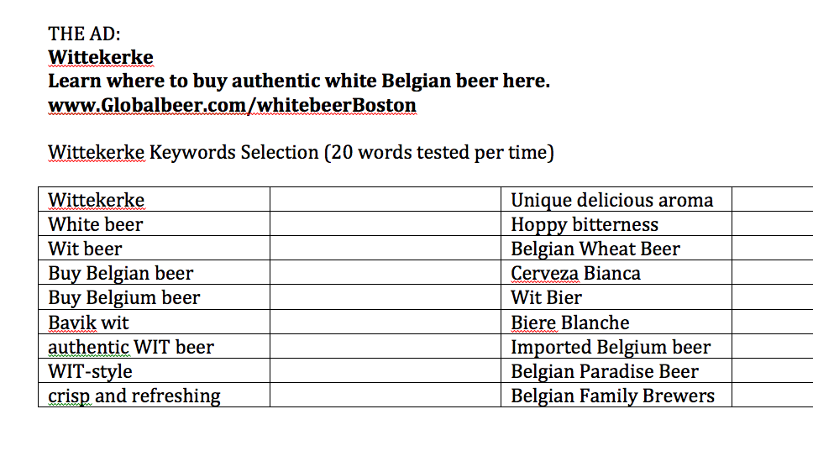Click the 'Buy Belgium beer' cell
This screenshot has width=813, height=451.
point(154,297)
